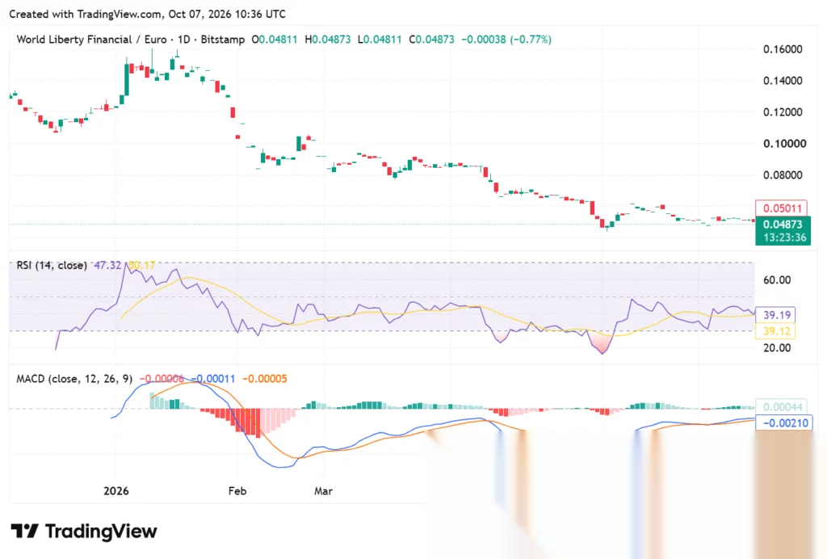Click the RSI (14, close) indicator label
The width and height of the screenshot is (827, 559).
click(52, 265)
